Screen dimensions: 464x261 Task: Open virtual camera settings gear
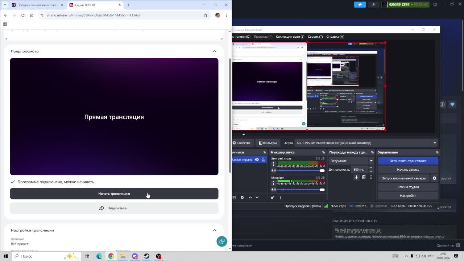point(434,178)
